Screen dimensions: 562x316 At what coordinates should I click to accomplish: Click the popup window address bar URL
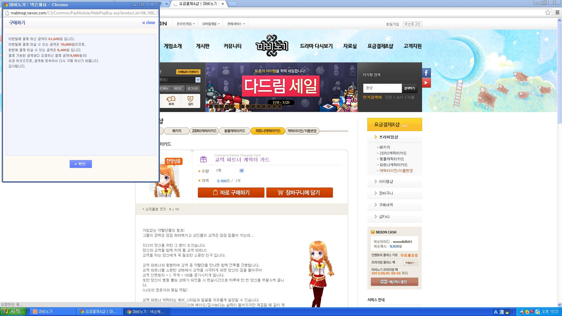pos(84,13)
